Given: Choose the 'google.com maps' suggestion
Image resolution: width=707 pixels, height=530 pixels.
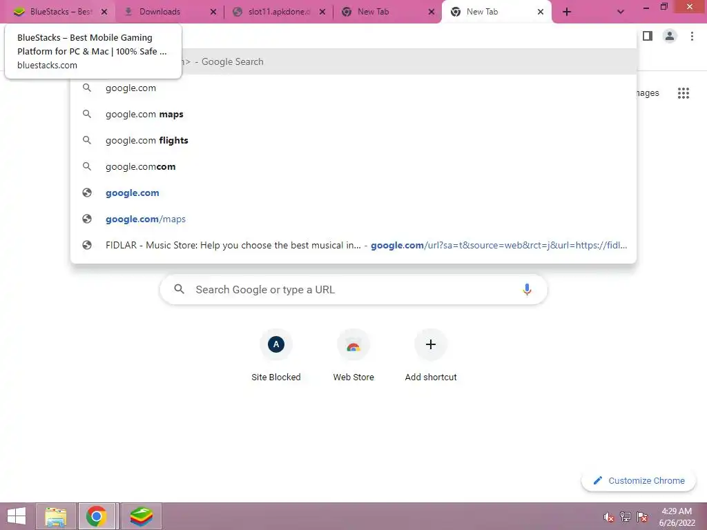Looking at the screenshot, I should [x=353, y=114].
